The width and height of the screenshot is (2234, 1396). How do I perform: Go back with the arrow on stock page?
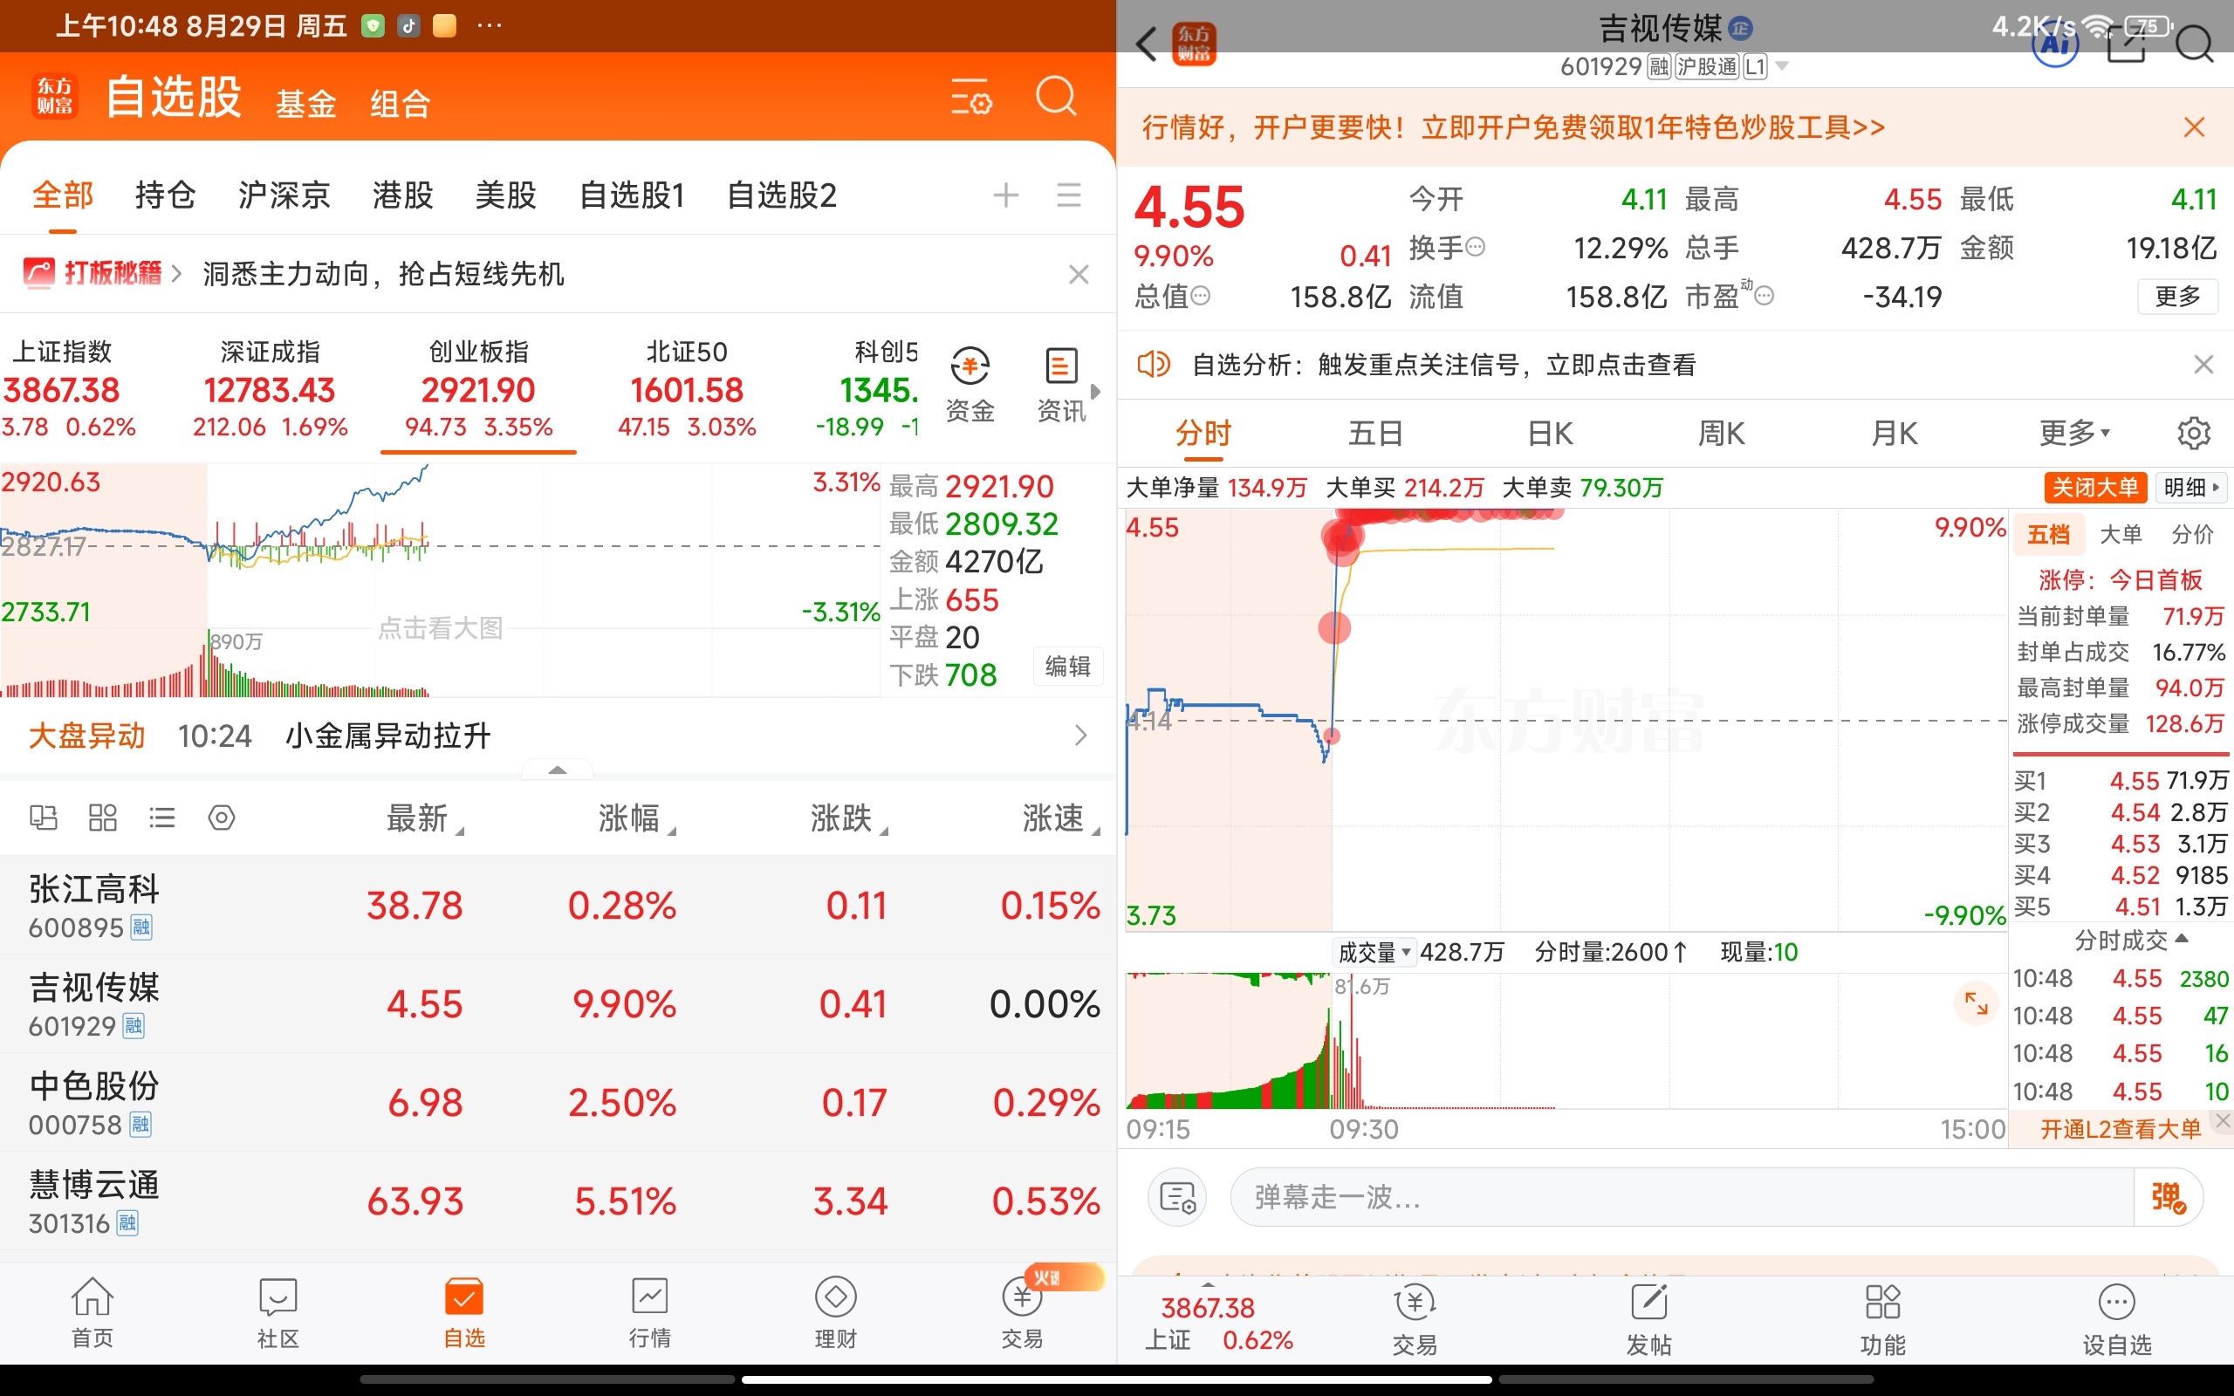click(1146, 44)
